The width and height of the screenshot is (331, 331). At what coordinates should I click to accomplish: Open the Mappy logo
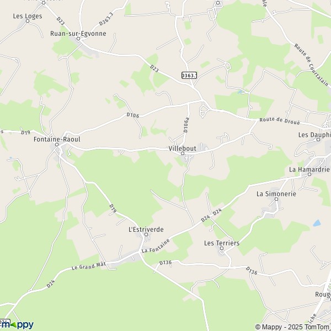(17, 325)
